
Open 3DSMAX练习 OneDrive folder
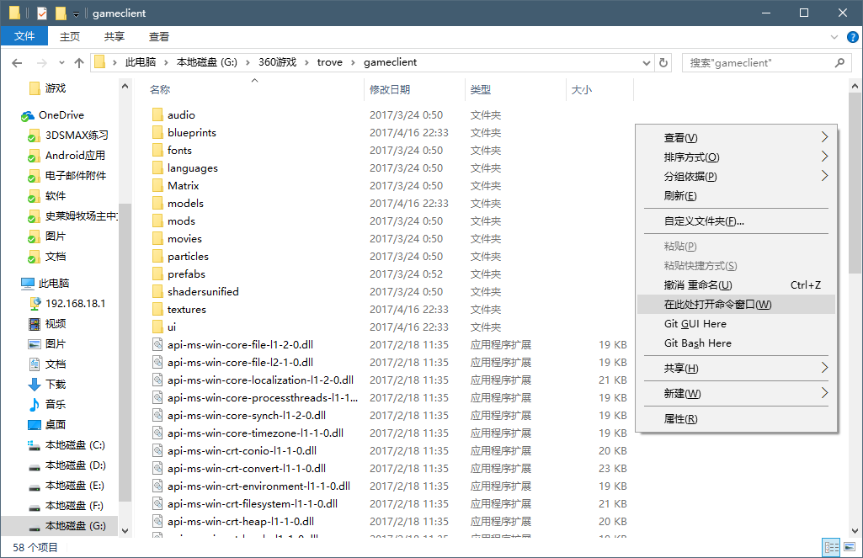click(77, 136)
